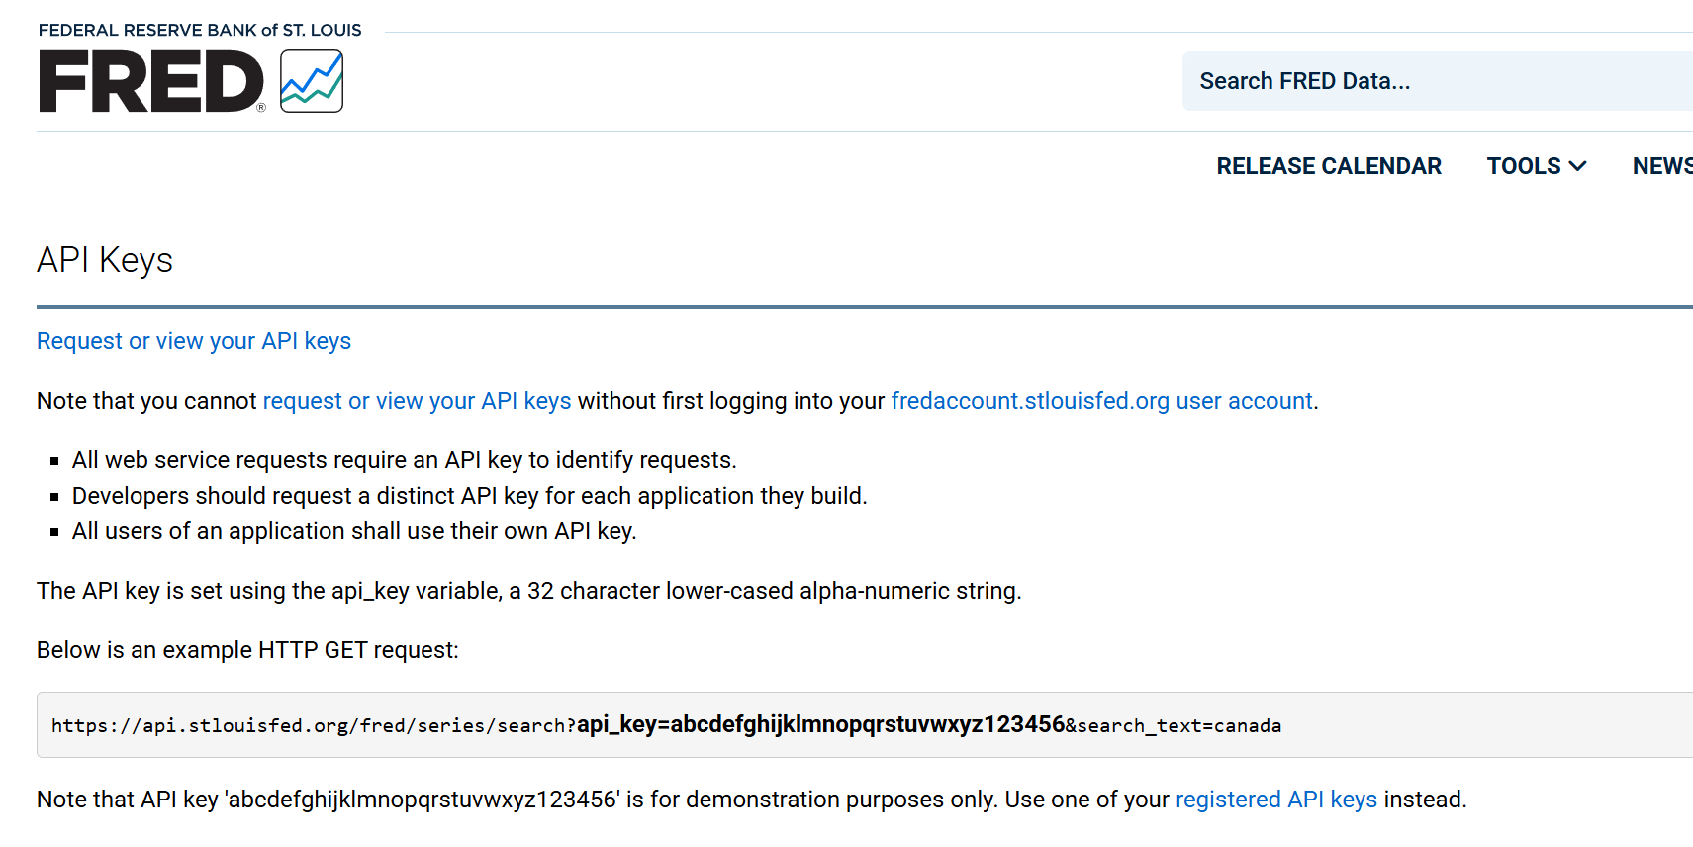The image size is (1693, 847).
Task: Click 'search_text=canada' in the example URL
Action: 1179,726
